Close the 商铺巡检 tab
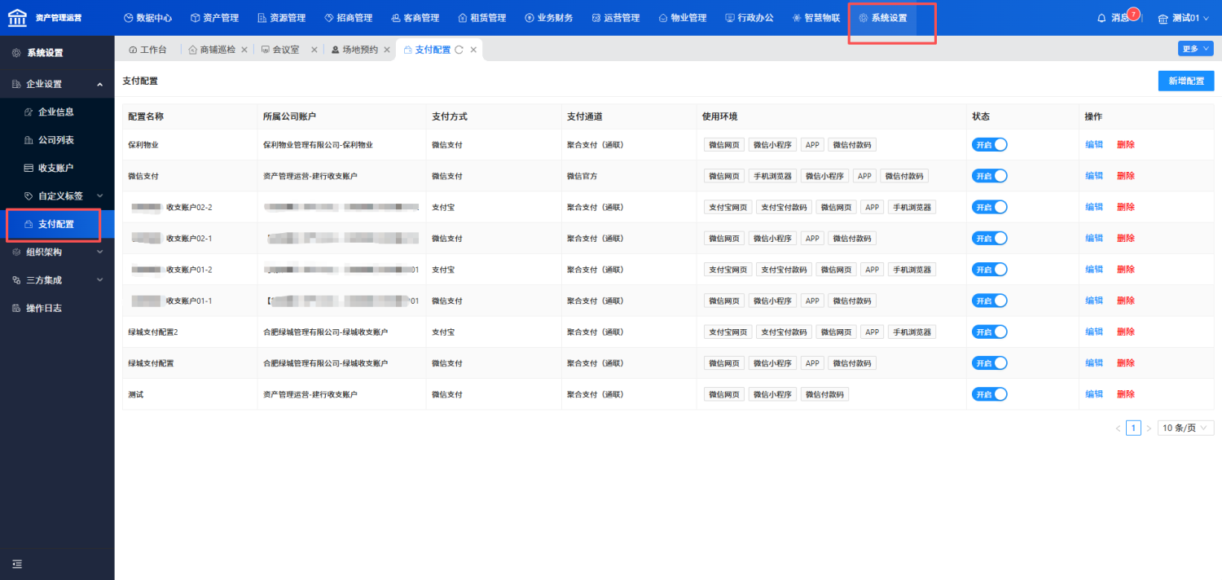 pos(244,50)
